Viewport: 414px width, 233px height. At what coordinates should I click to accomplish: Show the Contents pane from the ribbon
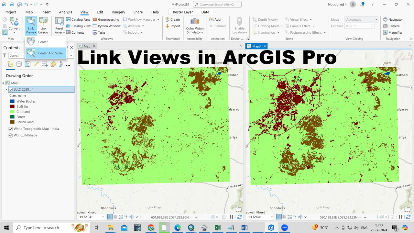coord(75,32)
